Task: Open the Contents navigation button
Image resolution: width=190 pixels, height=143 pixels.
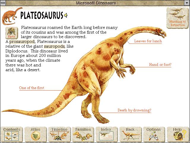Action: pos(12,134)
